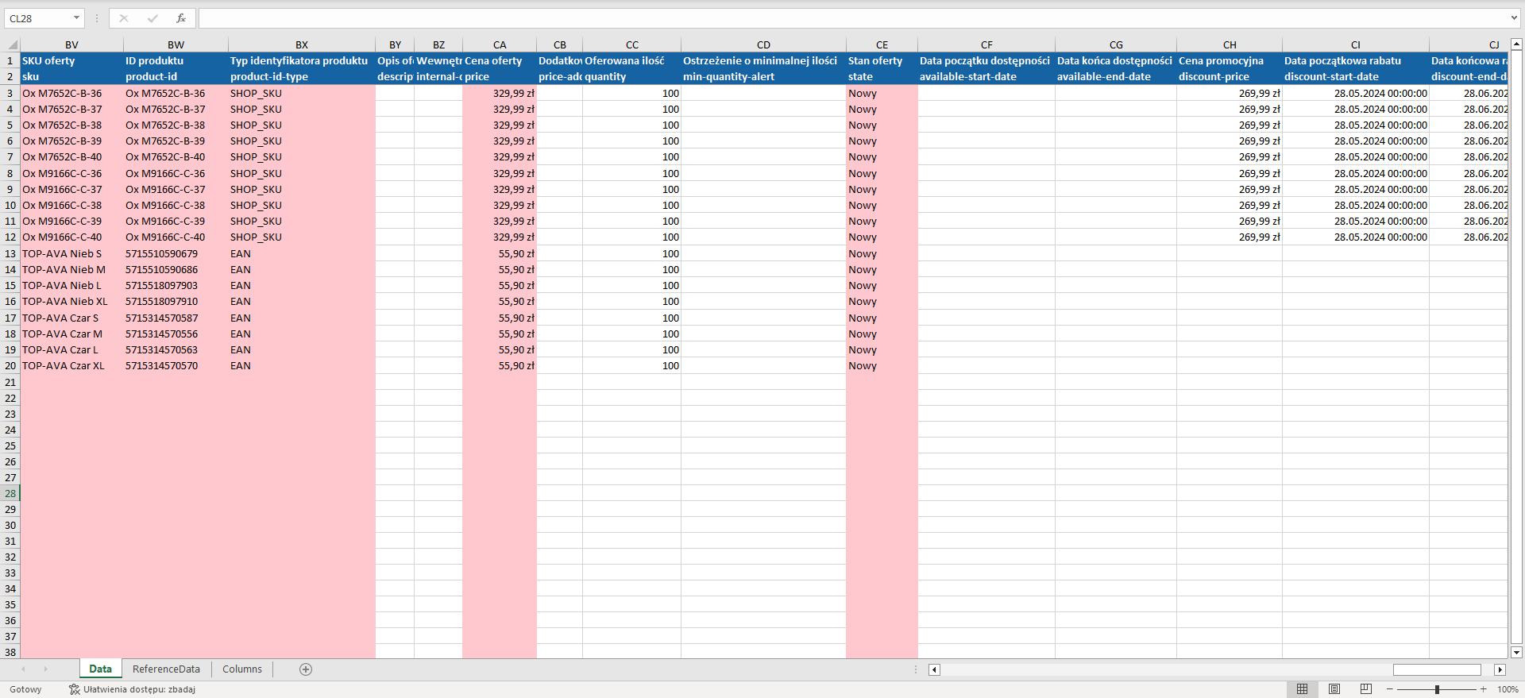1525x698 pixels.
Task: Open the Name Box dropdown arrow
Action: coord(76,18)
